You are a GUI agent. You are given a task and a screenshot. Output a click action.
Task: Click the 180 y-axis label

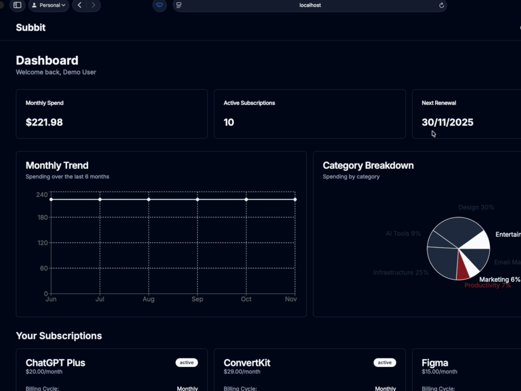[43, 217]
